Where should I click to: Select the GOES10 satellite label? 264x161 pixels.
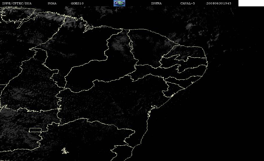click(x=77, y=3)
